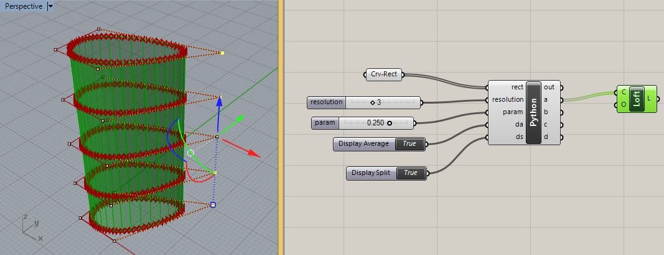This screenshot has height=255, width=664.
Task: Click Python output d
Action: pyautogui.click(x=546, y=136)
